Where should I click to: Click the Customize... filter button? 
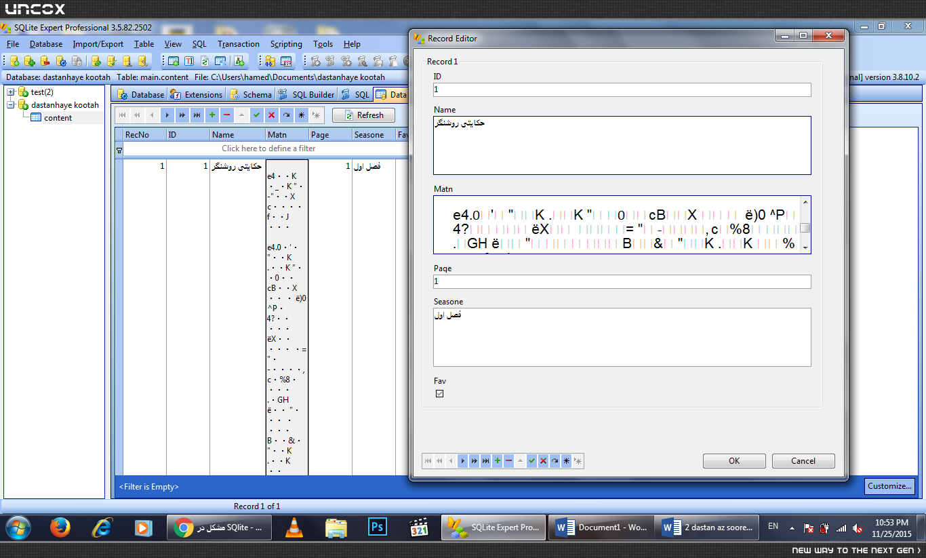pos(890,486)
